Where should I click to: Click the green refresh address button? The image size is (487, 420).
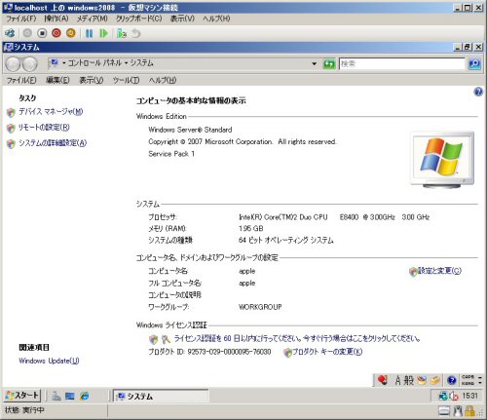[x=329, y=63]
